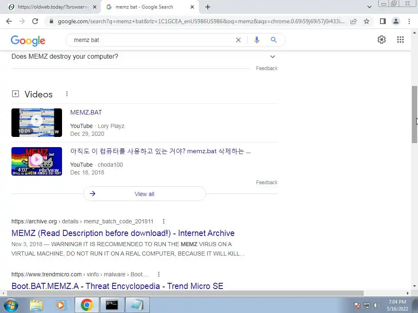Clear the search box with the X icon
This screenshot has width=418, height=313.
click(x=238, y=40)
